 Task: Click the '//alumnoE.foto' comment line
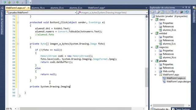(44, 35)
